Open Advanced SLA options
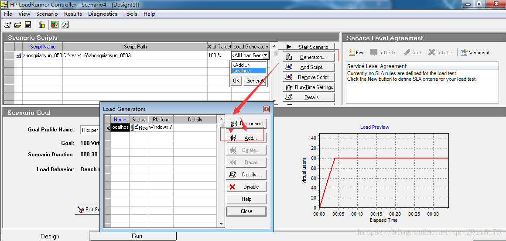Image resolution: width=506 pixels, height=241 pixels. coord(475,52)
